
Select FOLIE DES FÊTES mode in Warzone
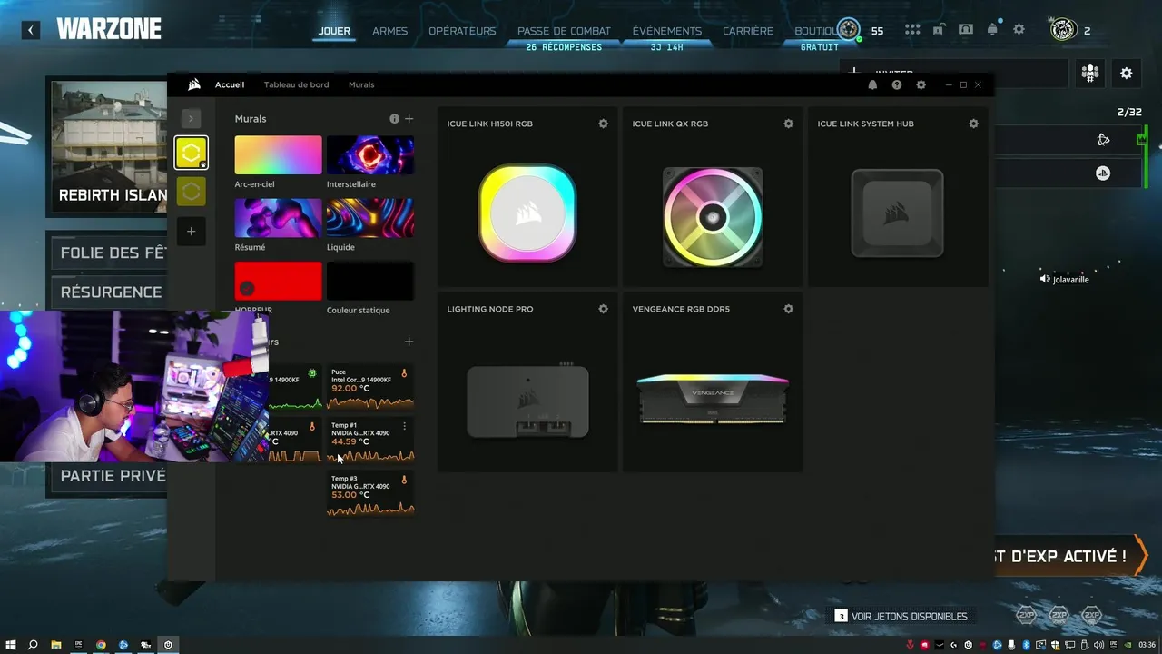[109, 253]
